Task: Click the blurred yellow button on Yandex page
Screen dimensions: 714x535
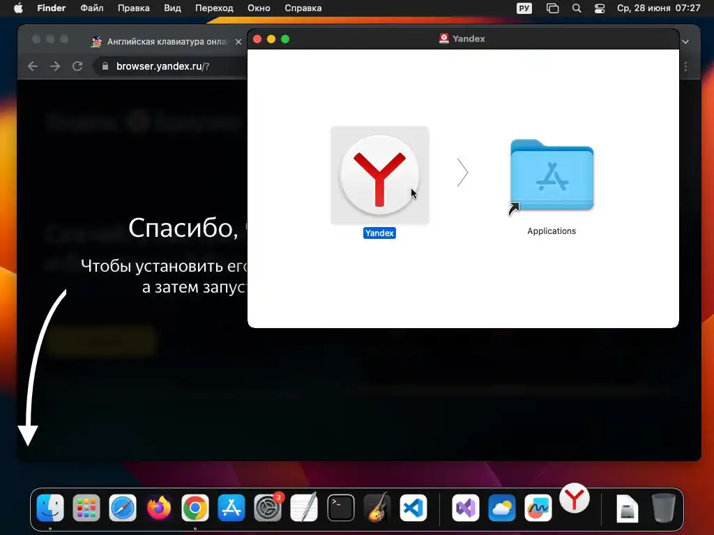Action: point(102,340)
